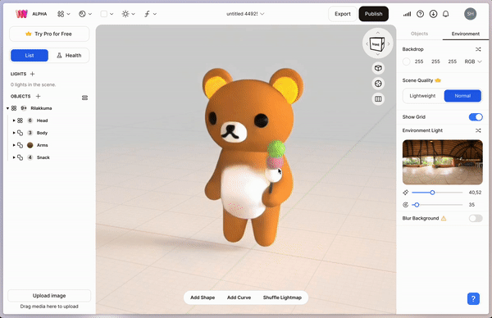This screenshot has width=492, height=318.
Task: Expand the Body group
Action: [x=14, y=133]
